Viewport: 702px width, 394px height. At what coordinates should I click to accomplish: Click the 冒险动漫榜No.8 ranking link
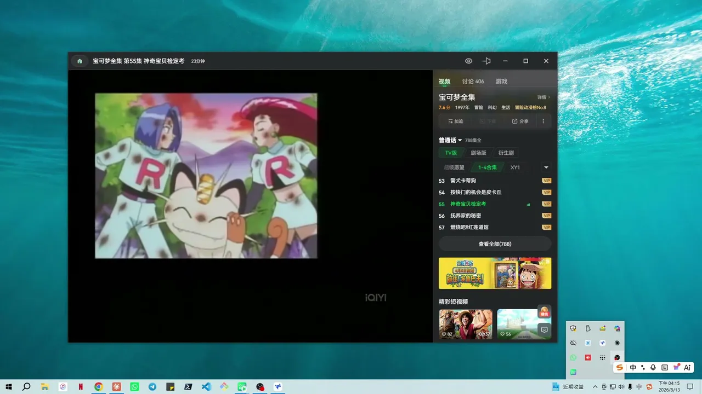(x=530, y=108)
